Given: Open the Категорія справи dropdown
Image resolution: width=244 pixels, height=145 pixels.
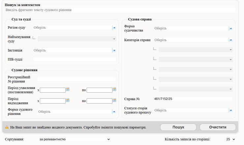Looking at the screenshot, I should (231, 40).
